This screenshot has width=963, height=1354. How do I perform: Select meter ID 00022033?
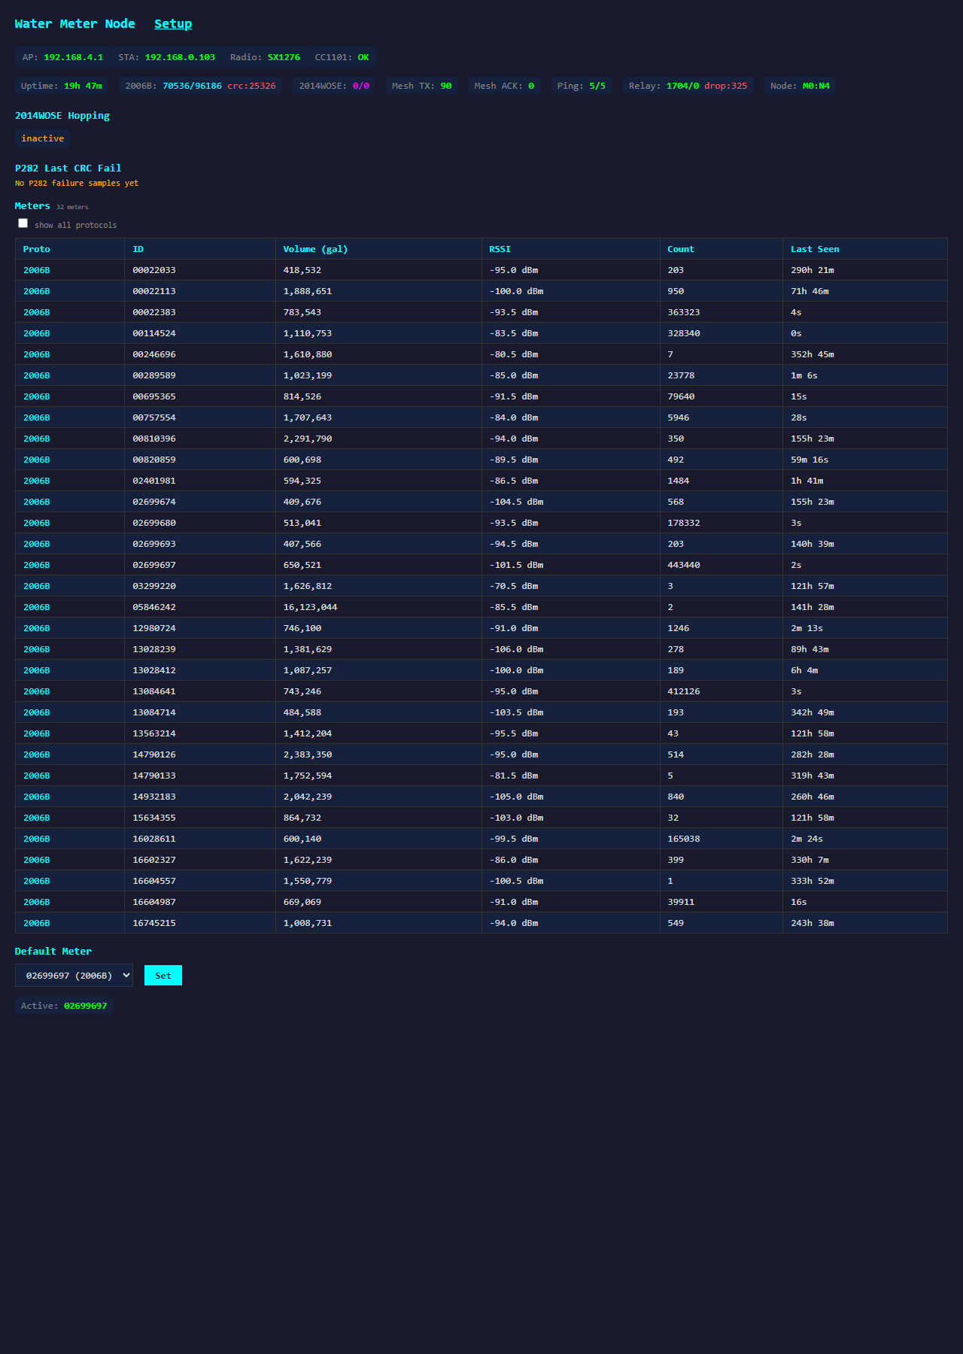154,270
